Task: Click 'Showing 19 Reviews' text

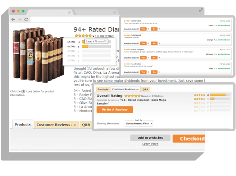Action: coord(108,124)
